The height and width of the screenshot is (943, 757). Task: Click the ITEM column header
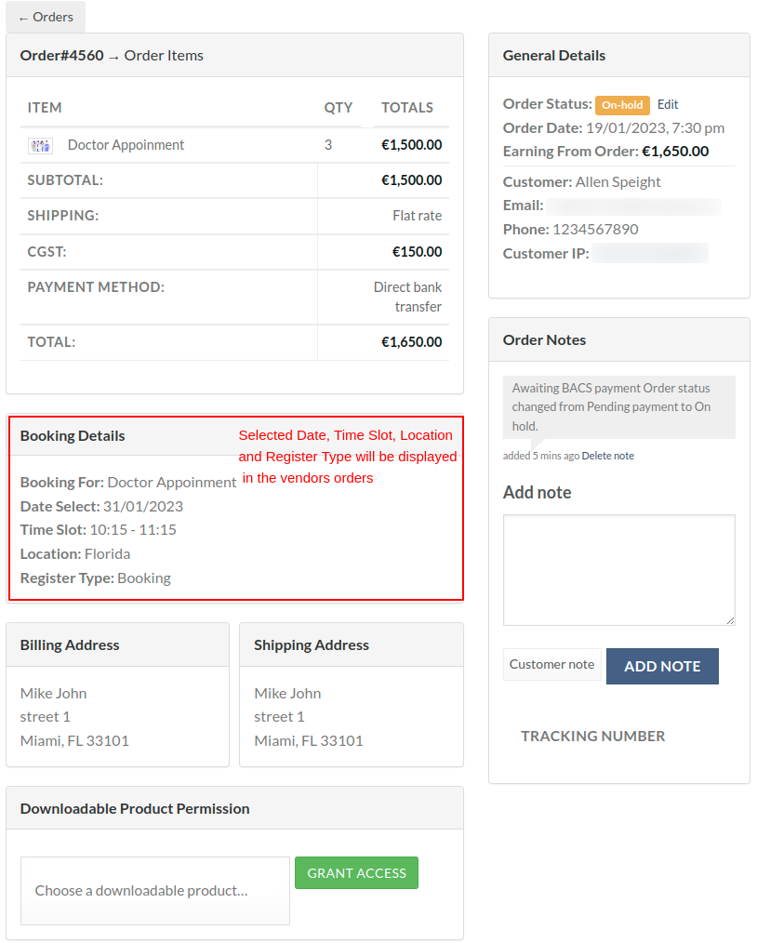pos(45,108)
